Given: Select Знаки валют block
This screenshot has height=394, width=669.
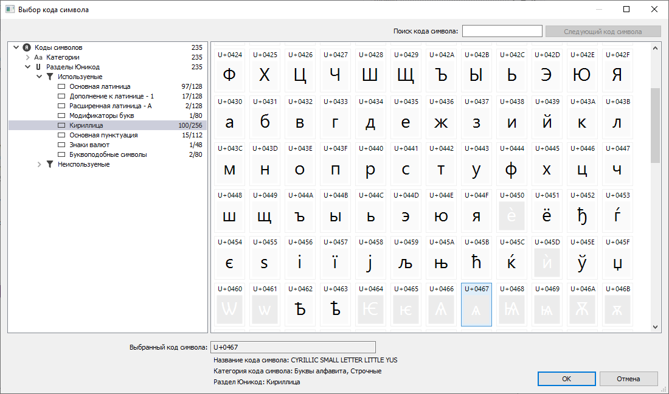Looking at the screenshot, I should pyautogui.click(x=108, y=145).
